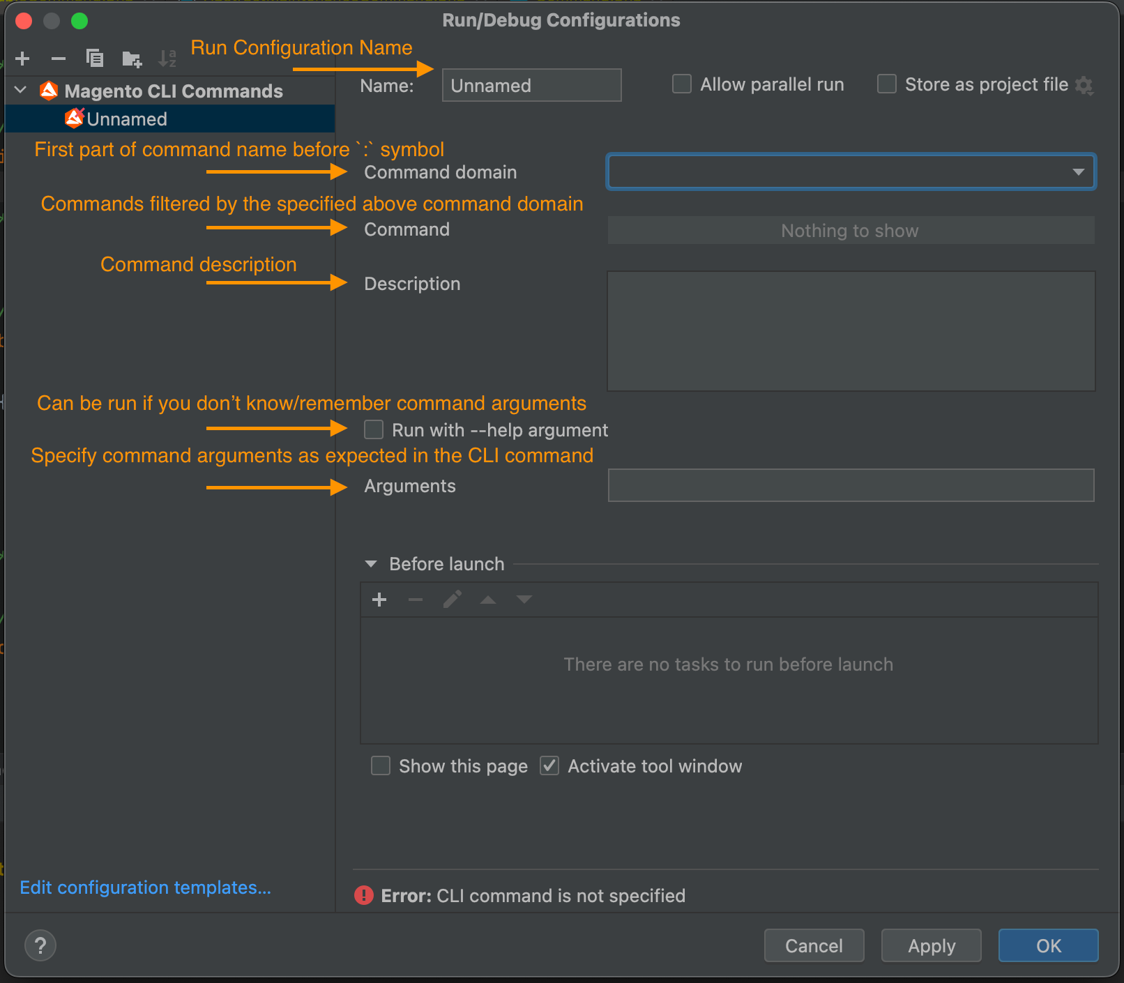The width and height of the screenshot is (1124, 983).
Task: Focus the Name input field
Action: (x=531, y=85)
